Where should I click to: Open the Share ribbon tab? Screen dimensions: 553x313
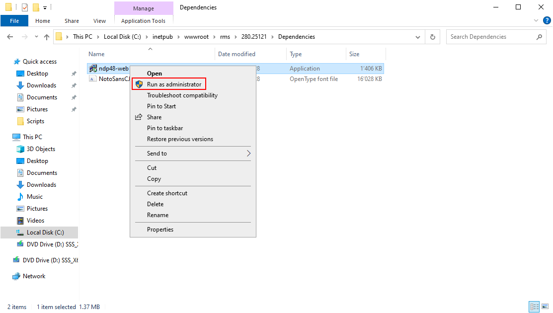[x=72, y=21]
